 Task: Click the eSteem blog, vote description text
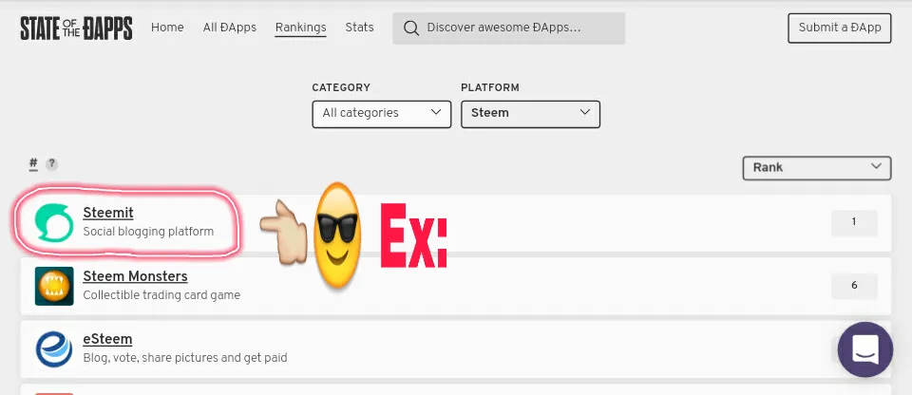[185, 358]
